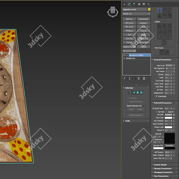The image size is (179, 179).
Task: Collapse the General Parameters rollout
Action: [164, 60]
